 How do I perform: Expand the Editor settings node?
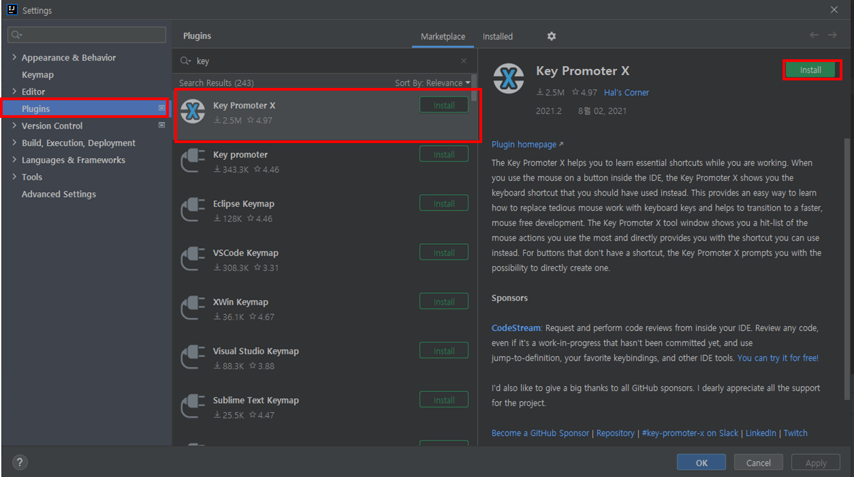click(x=14, y=91)
